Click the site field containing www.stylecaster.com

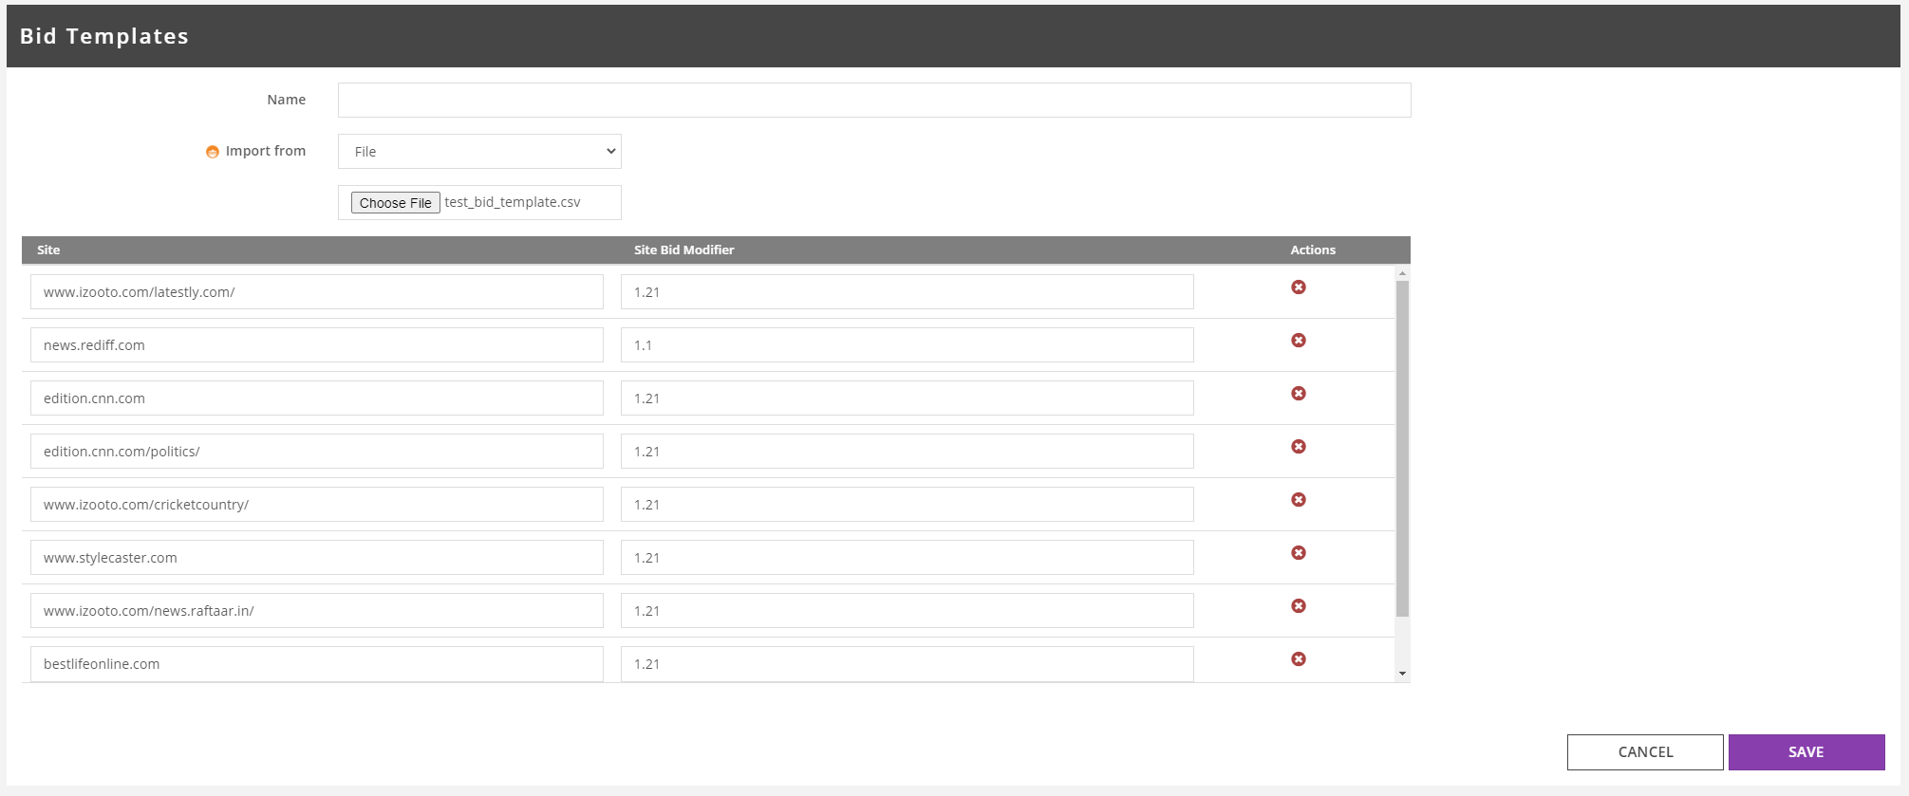pos(316,558)
